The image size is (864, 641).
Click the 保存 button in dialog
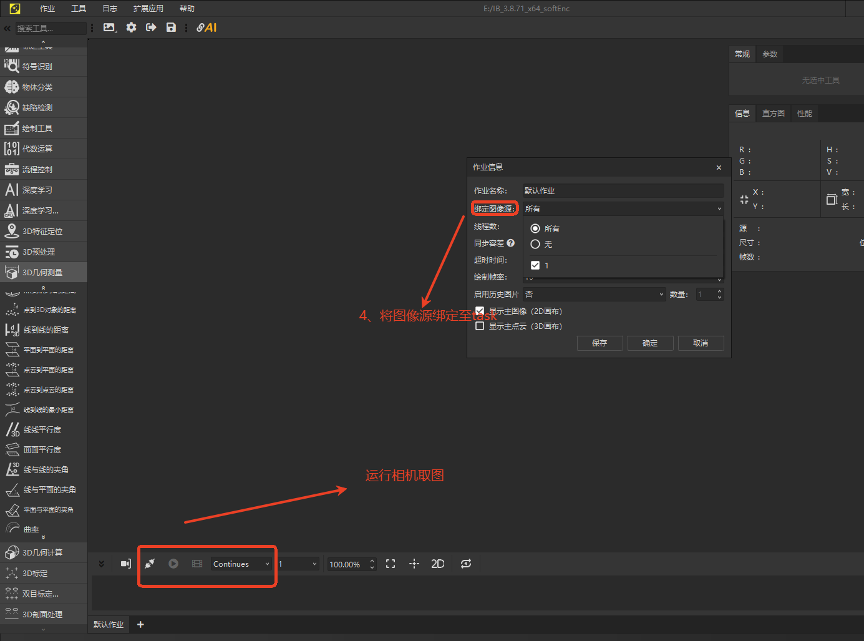[599, 343]
